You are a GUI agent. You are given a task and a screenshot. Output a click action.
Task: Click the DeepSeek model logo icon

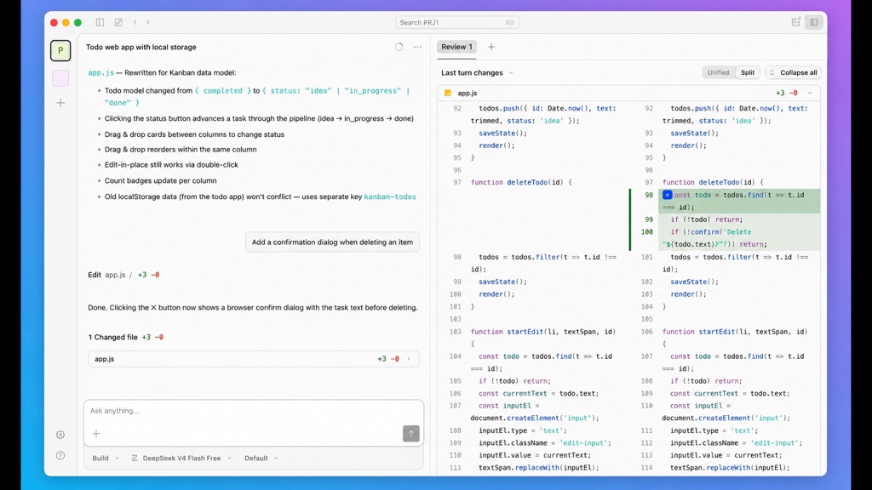[x=135, y=459]
